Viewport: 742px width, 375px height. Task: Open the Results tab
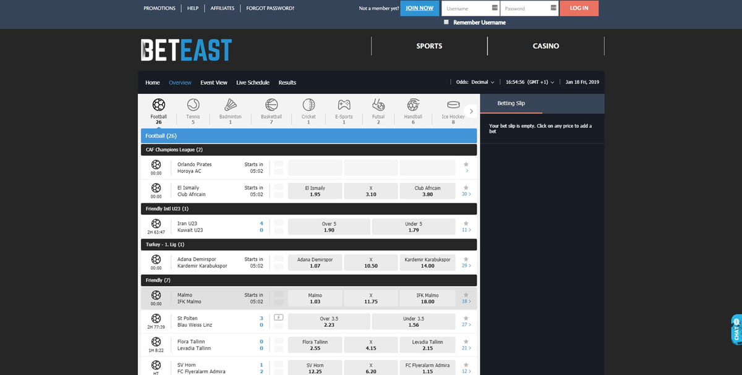pyautogui.click(x=288, y=82)
